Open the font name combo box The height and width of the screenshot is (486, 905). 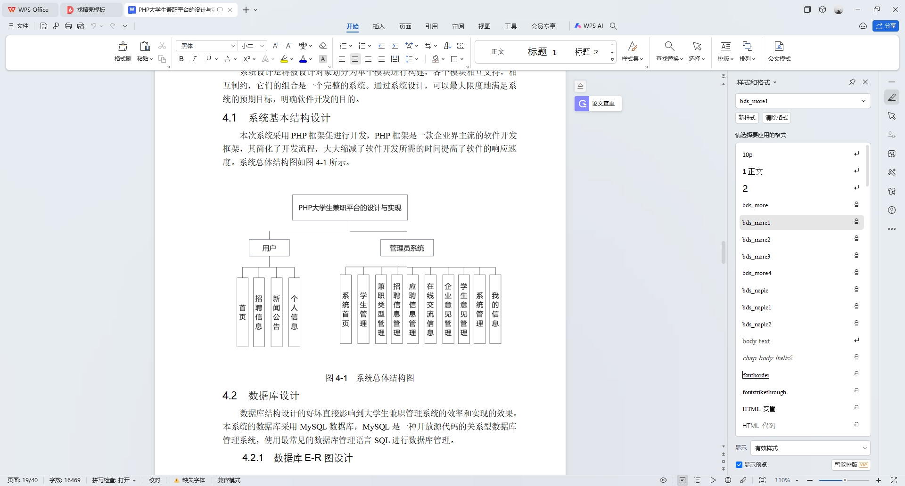point(206,46)
